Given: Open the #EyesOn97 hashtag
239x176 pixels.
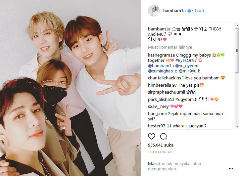Looking at the screenshot, I should pos(186,61).
